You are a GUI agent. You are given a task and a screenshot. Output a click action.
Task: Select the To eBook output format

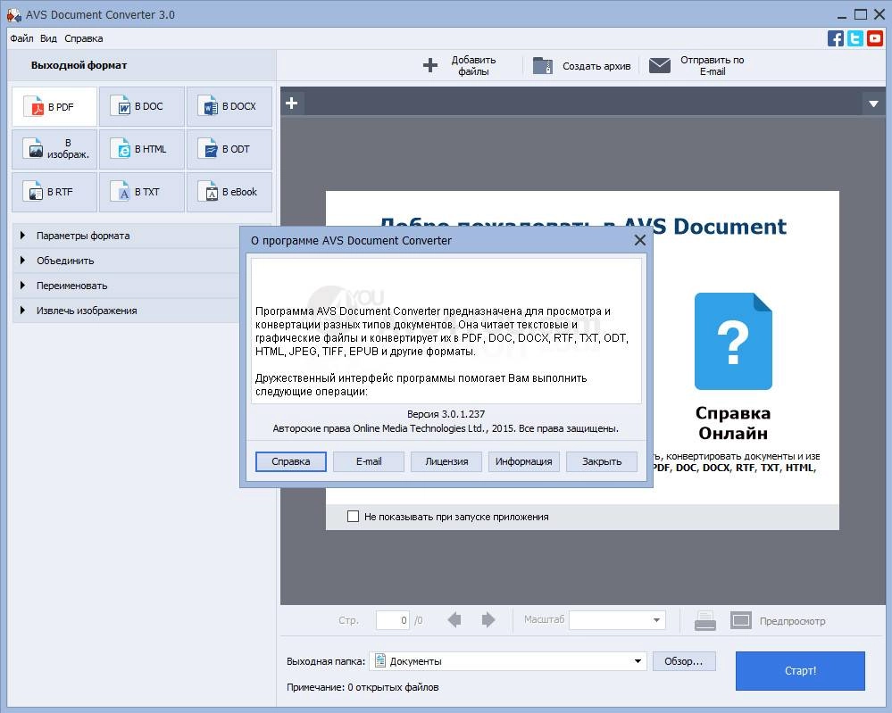coord(229,192)
